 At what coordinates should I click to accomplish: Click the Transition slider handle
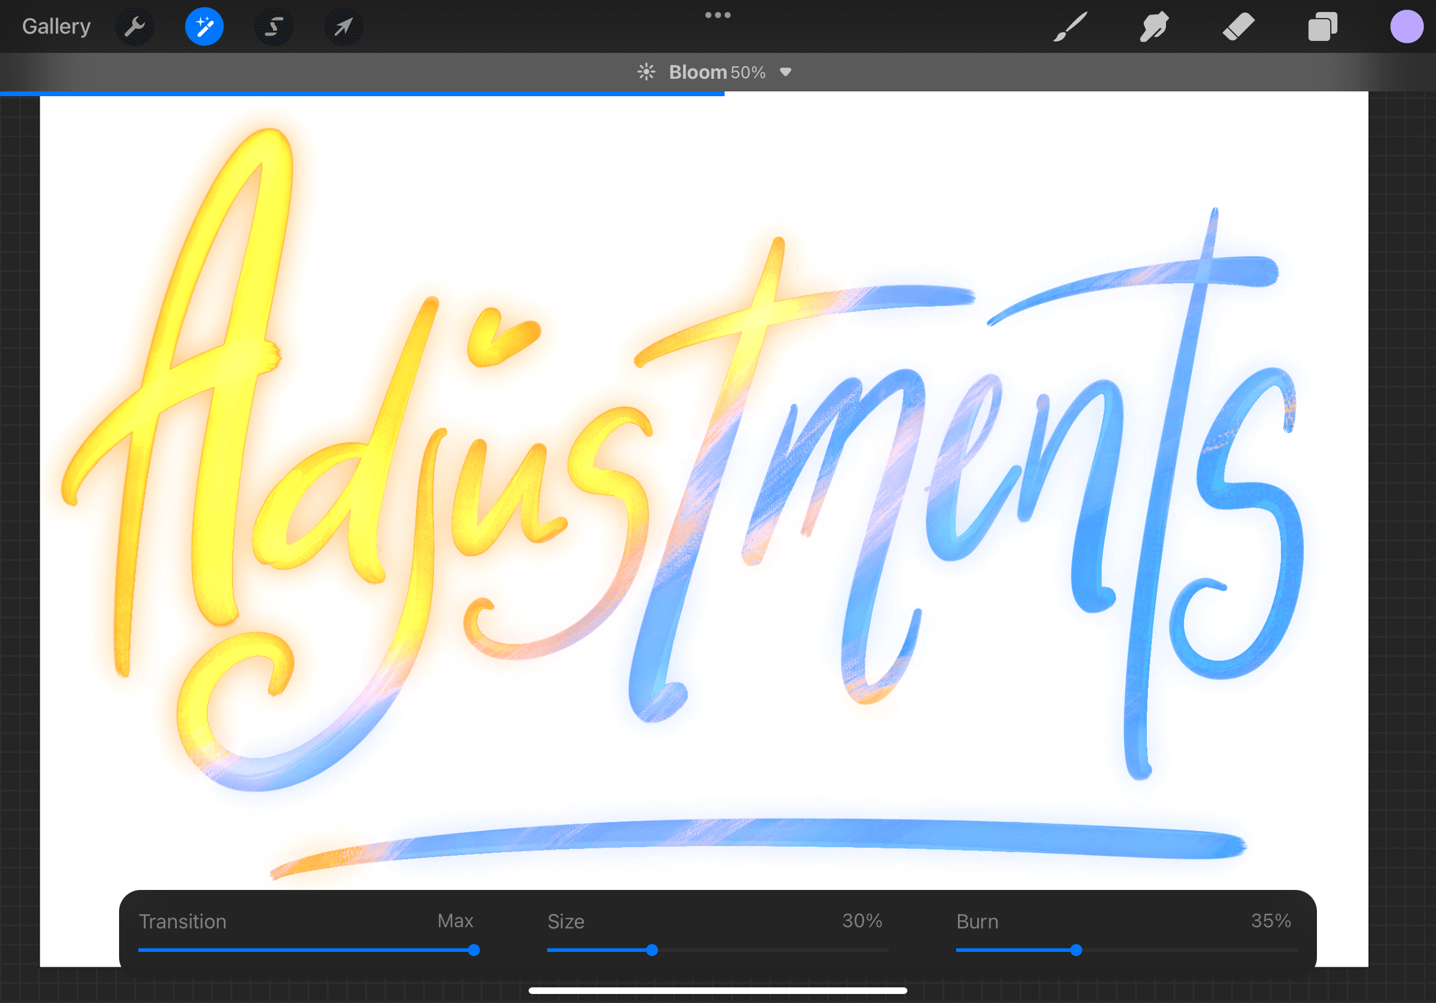(x=474, y=951)
